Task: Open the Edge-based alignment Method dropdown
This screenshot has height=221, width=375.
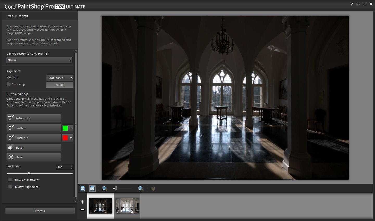Action: [x=59, y=78]
